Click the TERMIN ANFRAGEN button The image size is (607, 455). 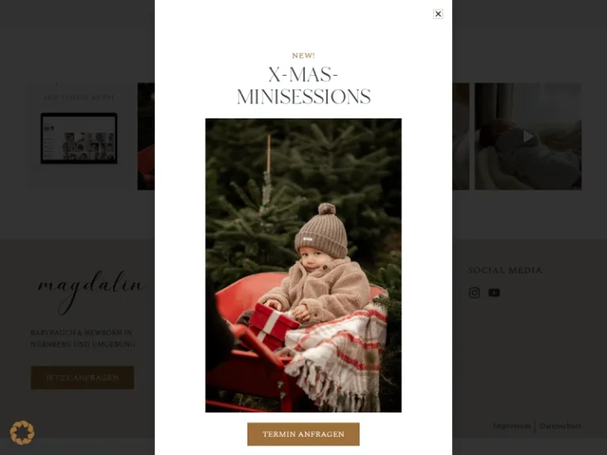click(303, 434)
